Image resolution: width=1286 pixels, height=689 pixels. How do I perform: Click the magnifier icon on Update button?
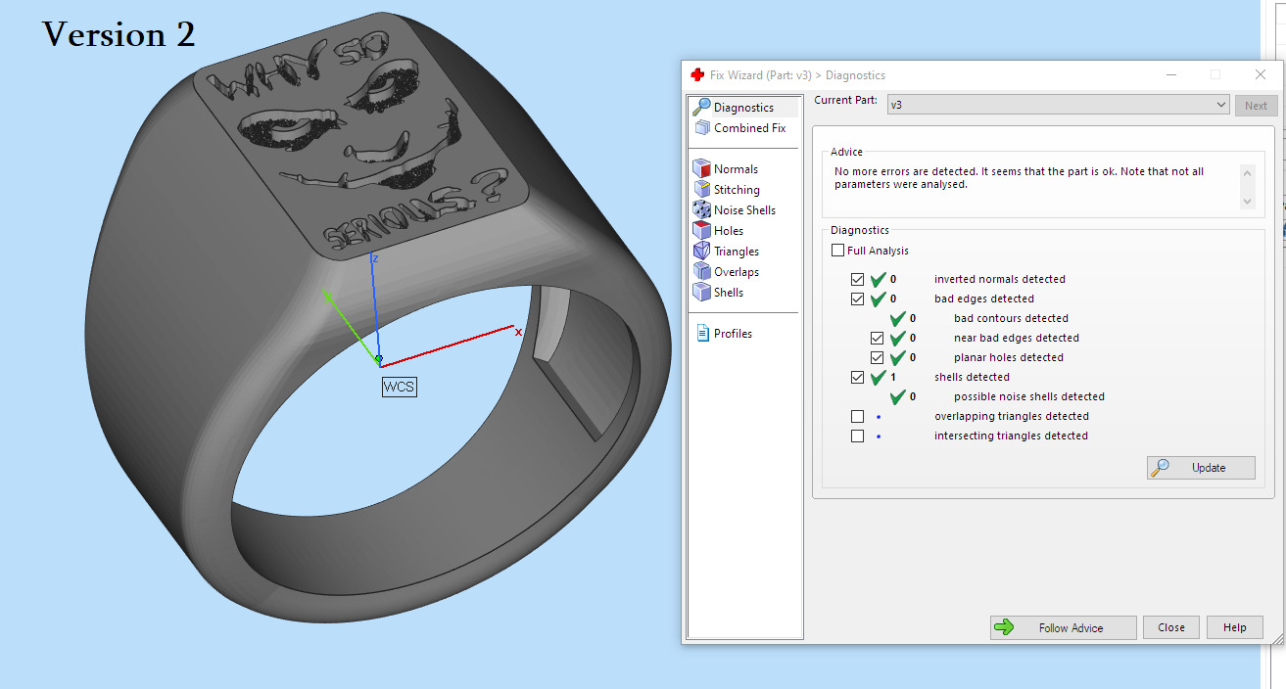click(x=1160, y=468)
